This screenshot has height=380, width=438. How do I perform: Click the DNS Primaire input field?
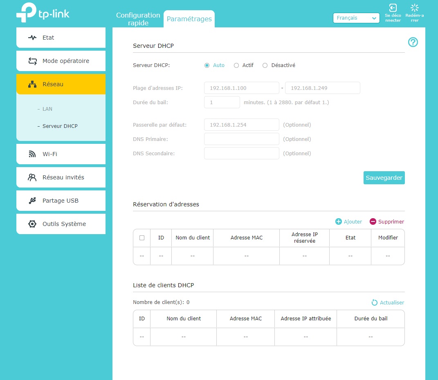[241, 139]
